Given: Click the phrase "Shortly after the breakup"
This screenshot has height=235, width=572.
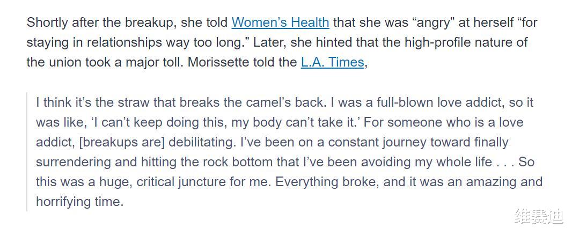Looking at the screenshot, I should tap(91, 23).
